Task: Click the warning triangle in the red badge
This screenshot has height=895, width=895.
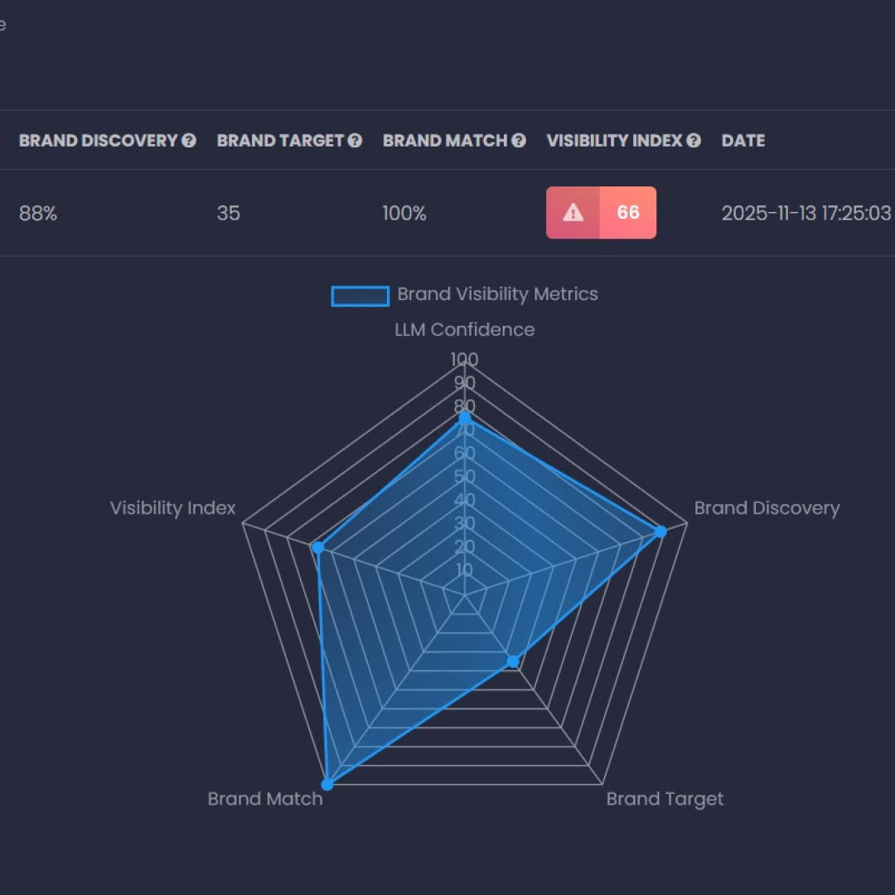Action: [x=573, y=213]
